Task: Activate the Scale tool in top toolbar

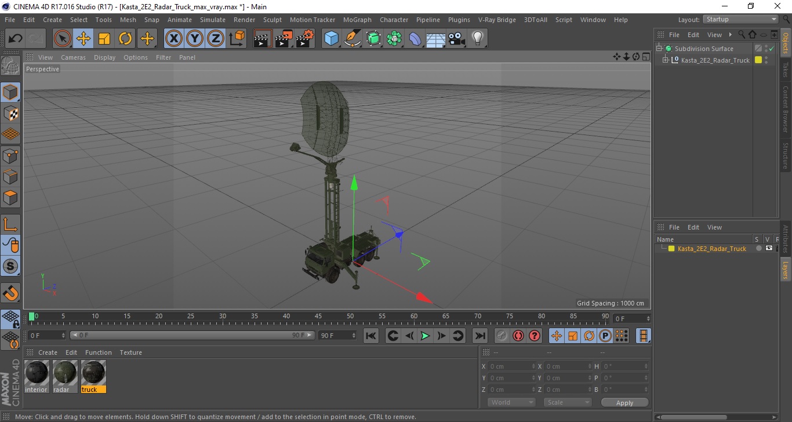Action: pyautogui.click(x=104, y=39)
